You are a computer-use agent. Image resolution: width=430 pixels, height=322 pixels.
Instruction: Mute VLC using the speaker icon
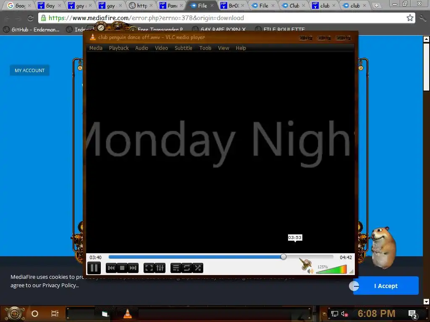pos(310,271)
